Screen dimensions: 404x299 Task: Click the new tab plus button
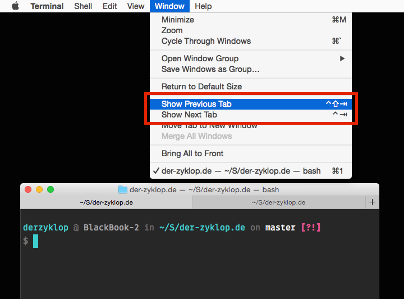point(372,202)
